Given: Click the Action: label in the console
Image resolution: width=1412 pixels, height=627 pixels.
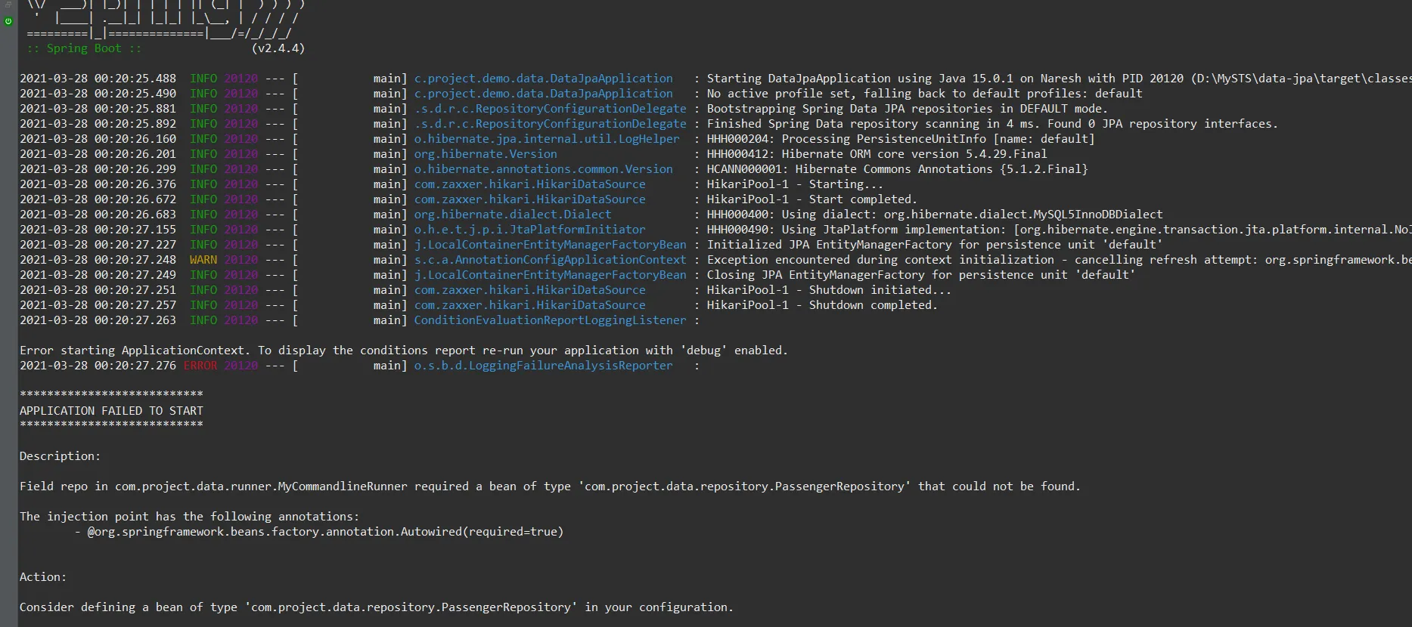Looking at the screenshot, I should pos(43,577).
